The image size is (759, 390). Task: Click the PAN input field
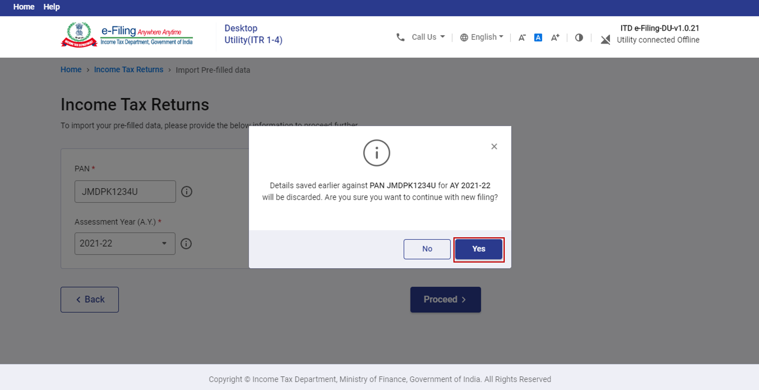tap(125, 191)
